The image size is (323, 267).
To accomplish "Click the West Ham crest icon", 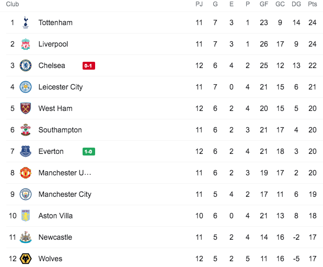I will pyautogui.click(x=26, y=108).
